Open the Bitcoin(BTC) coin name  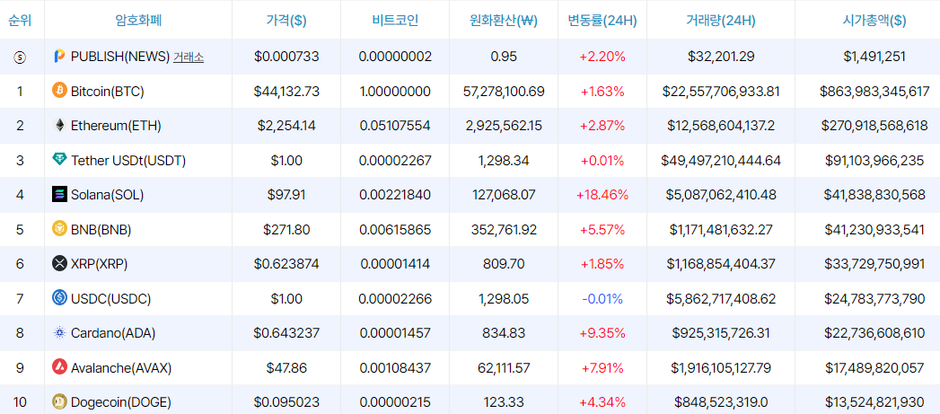pyautogui.click(x=108, y=92)
